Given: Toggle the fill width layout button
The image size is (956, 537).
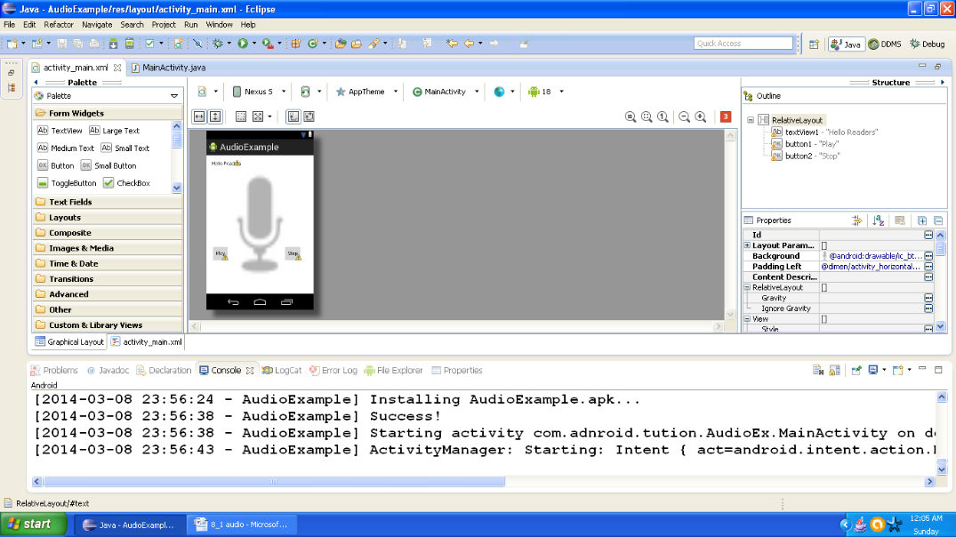Looking at the screenshot, I should click(199, 116).
